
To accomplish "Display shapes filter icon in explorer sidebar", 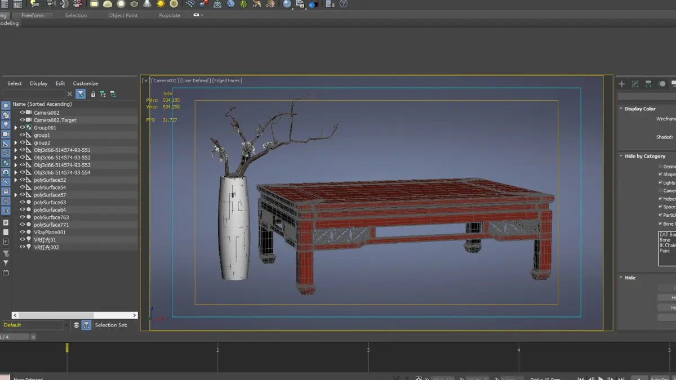I will point(6,115).
